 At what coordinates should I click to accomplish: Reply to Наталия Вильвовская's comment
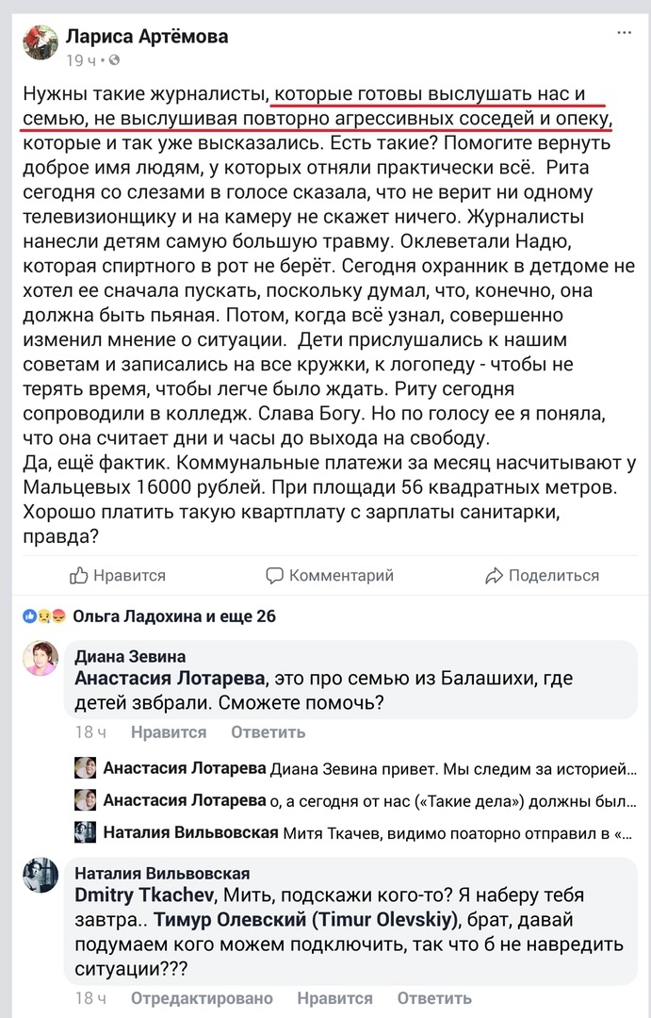434,998
